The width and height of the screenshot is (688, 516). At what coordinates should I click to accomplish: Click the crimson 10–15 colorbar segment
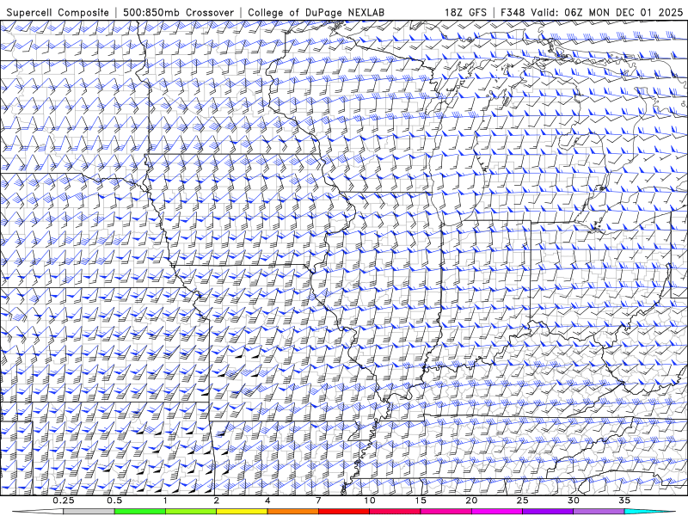click(395, 512)
